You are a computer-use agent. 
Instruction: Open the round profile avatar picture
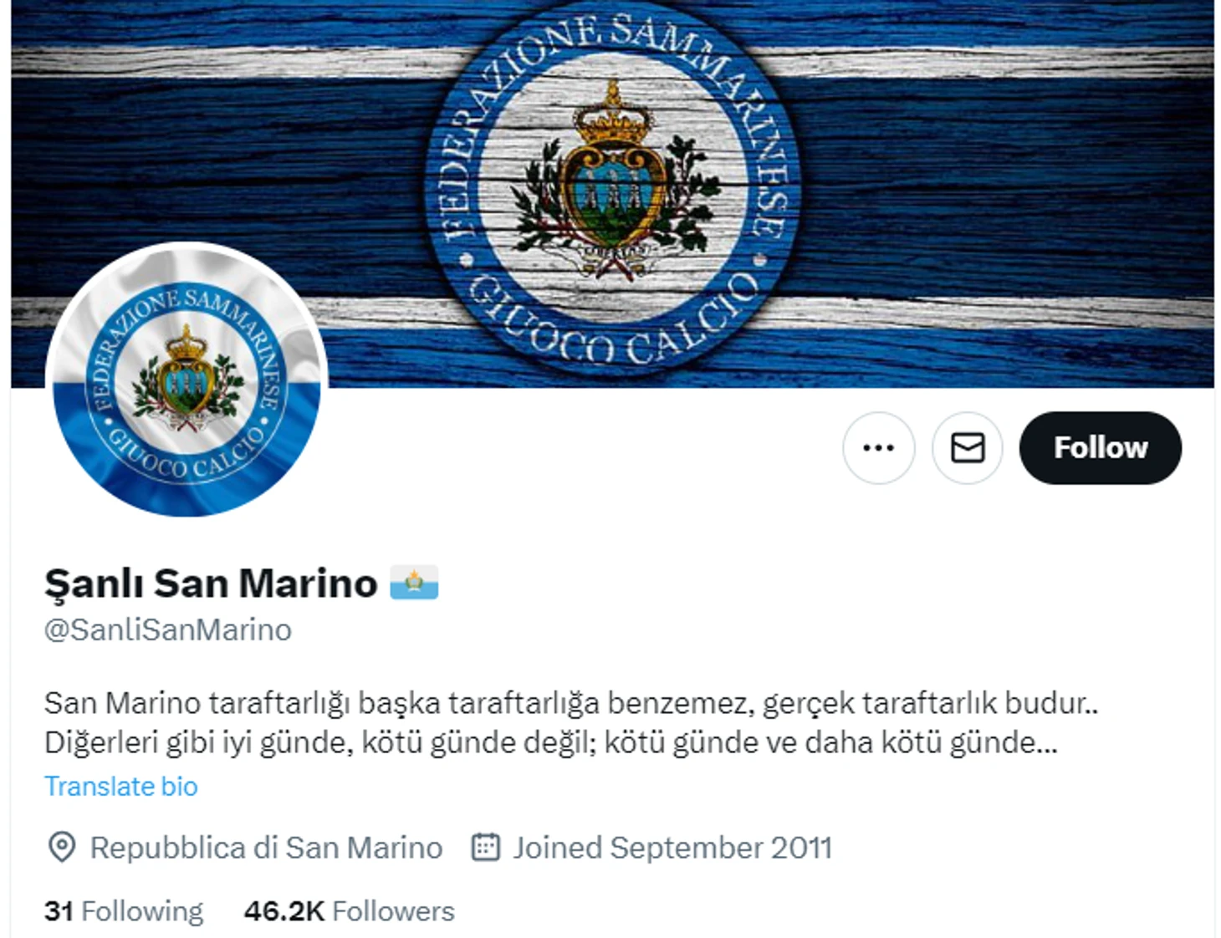click(x=186, y=380)
